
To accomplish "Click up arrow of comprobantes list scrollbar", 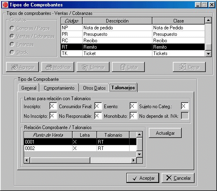I will 208,21.
